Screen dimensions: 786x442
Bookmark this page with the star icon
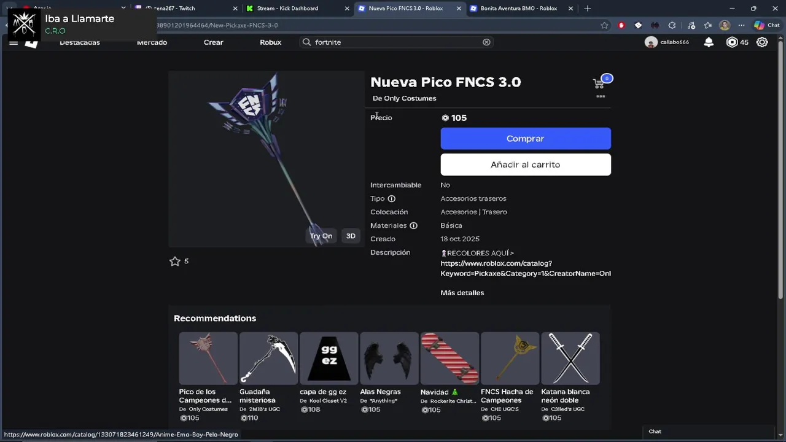tap(604, 25)
